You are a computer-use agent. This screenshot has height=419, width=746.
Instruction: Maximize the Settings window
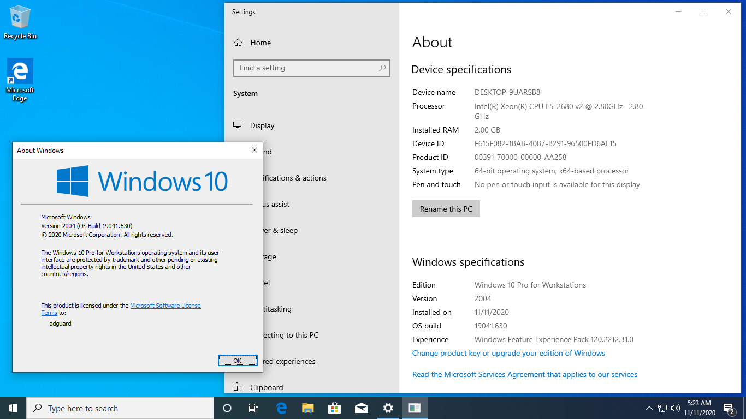point(703,11)
